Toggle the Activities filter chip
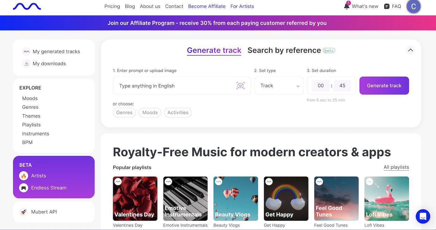436x230 pixels. pos(178,112)
